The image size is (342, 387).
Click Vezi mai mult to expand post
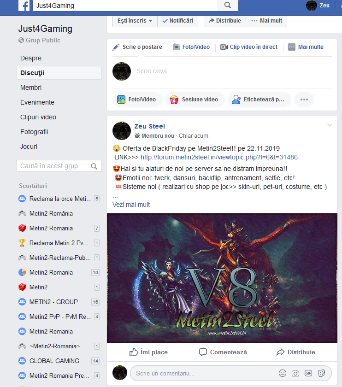click(x=131, y=205)
